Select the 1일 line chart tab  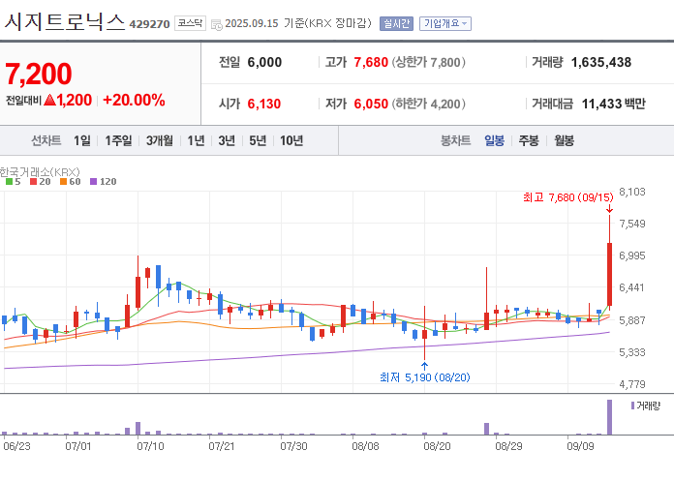[81, 140]
